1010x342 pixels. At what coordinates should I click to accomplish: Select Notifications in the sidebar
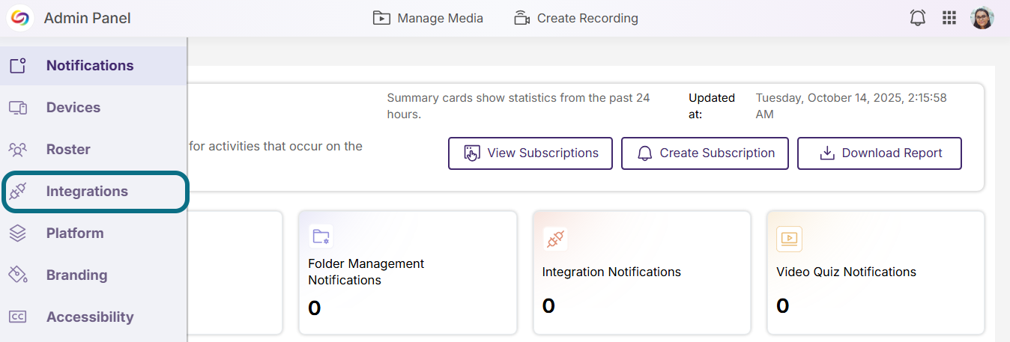pos(93,66)
